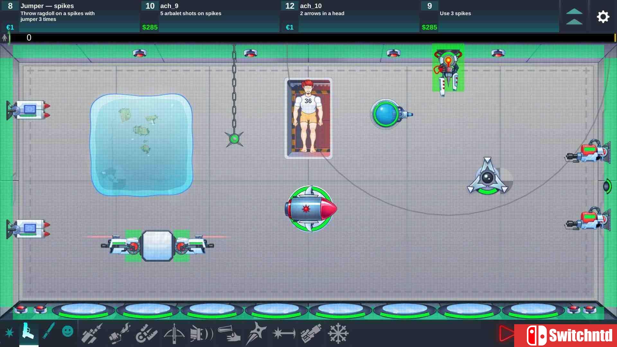
Task: Click the $285 reward on ach_9 quest
Action: (x=150, y=27)
